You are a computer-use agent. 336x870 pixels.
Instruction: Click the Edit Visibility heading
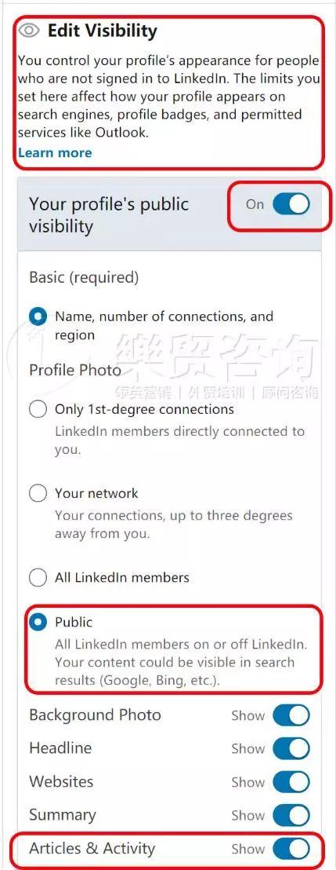[103, 31]
